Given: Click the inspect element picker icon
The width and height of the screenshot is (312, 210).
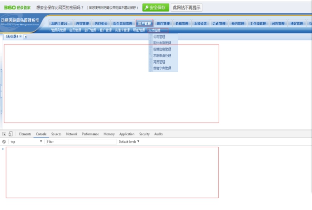Looking at the screenshot, I should click(x=4, y=134).
